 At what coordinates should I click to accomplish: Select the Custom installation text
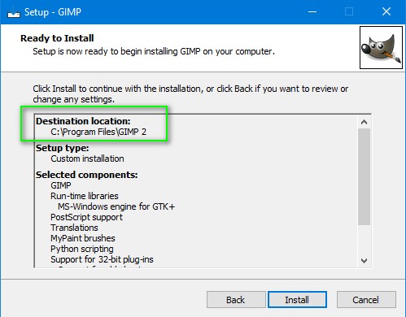pos(87,158)
